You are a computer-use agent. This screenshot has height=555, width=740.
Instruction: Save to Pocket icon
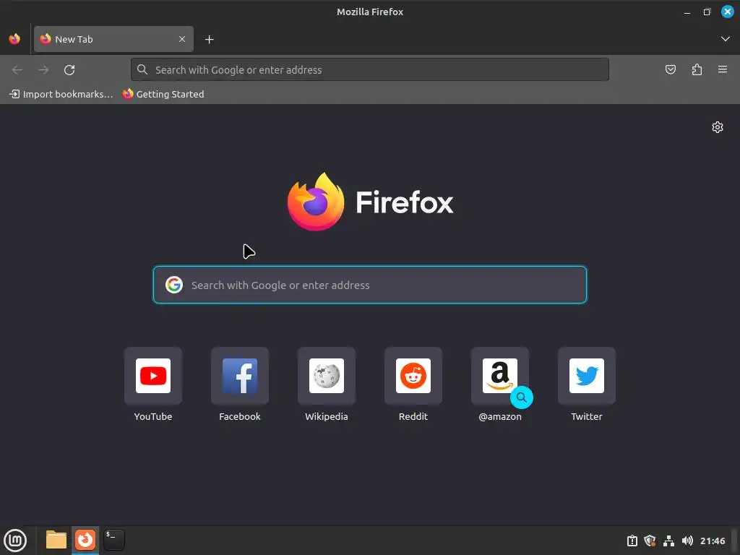(670, 70)
